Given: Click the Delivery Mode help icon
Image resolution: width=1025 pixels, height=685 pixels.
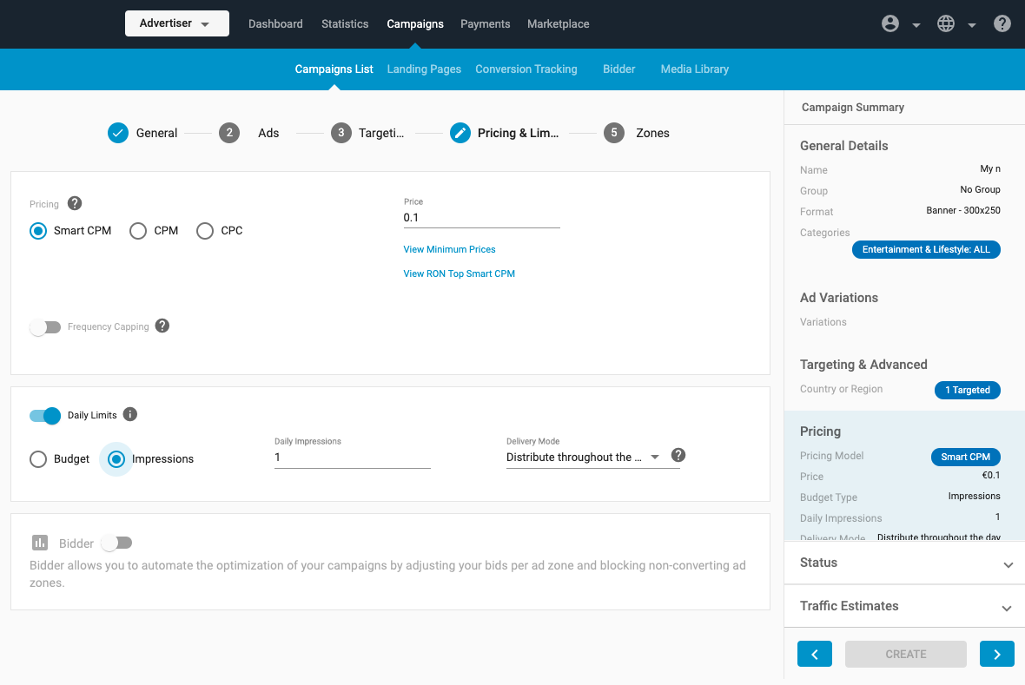Looking at the screenshot, I should click(x=678, y=455).
